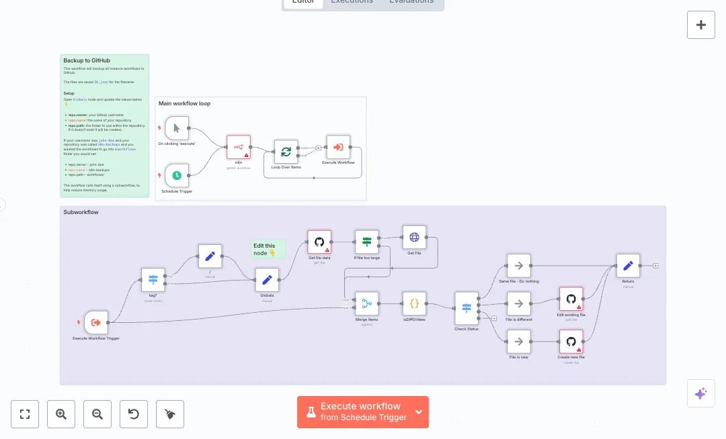The width and height of the screenshot is (726, 439).
Task: Open the Evaluations tab
Action: click(x=411, y=2)
